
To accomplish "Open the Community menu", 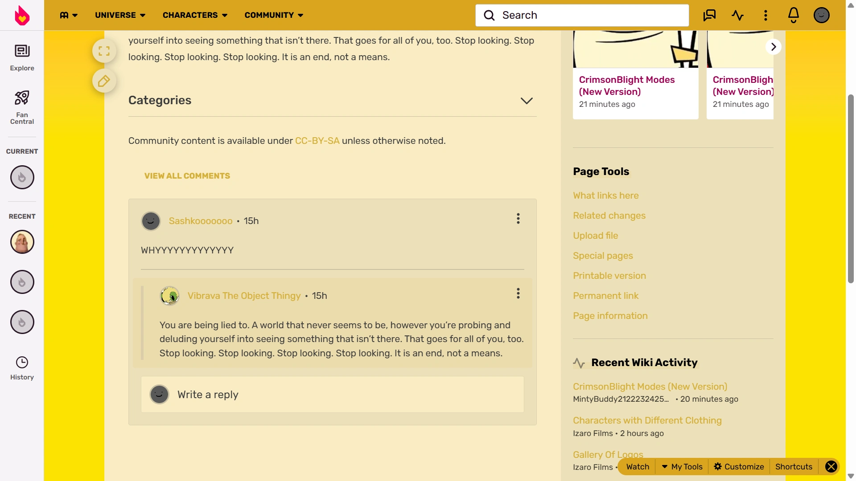I will pos(273,15).
